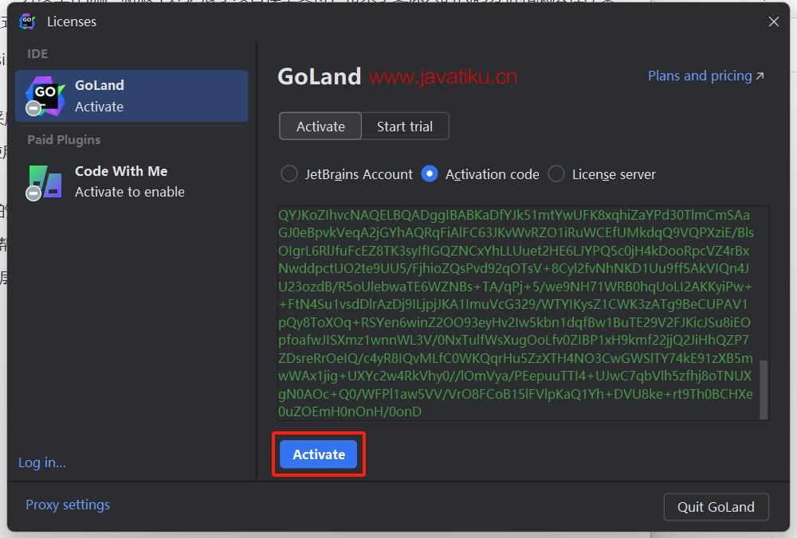797x538 pixels.
Task: Click inside the activation code text area
Action: [515, 312]
